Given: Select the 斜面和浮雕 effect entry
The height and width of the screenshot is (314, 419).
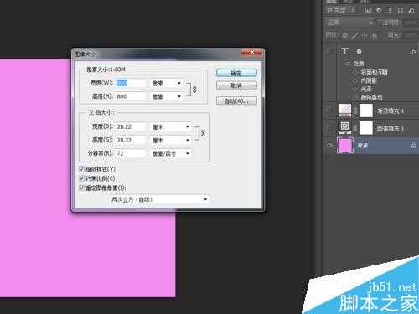Looking at the screenshot, I should (374, 72).
